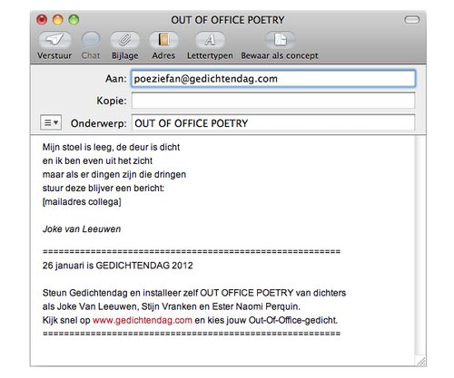Click the line 'als Joke Van Leeuwen, Stijn Vranken'
454x378 pixels.
(x=172, y=306)
